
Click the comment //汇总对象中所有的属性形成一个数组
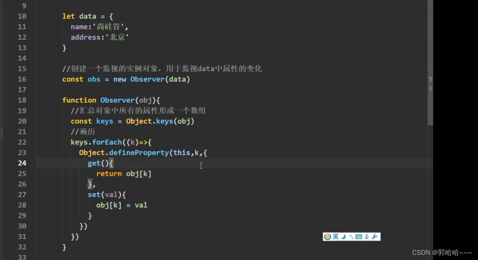click(x=138, y=111)
